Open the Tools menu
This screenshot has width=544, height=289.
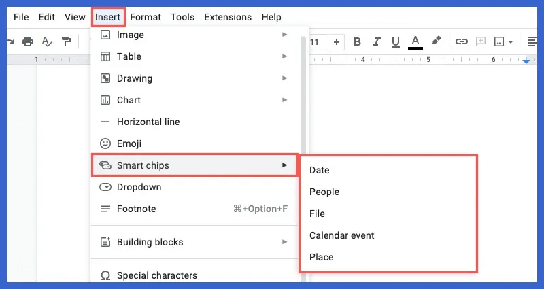(x=182, y=17)
